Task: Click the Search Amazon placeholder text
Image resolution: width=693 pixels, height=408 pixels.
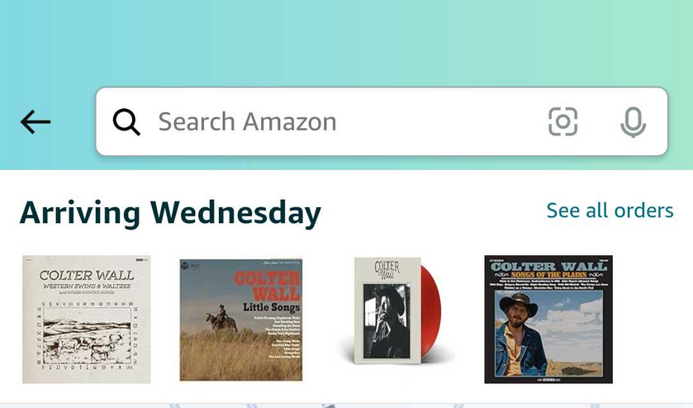Action: pos(248,121)
